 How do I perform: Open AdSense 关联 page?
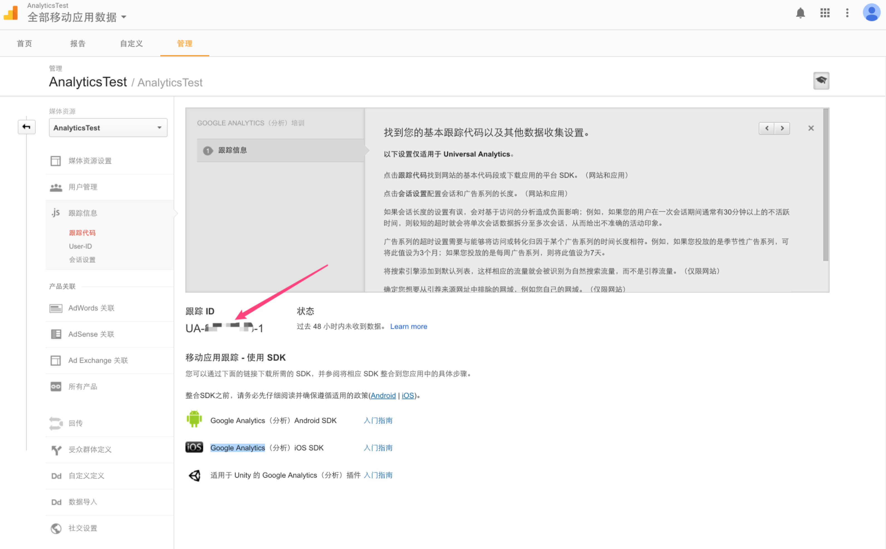click(x=91, y=335)
